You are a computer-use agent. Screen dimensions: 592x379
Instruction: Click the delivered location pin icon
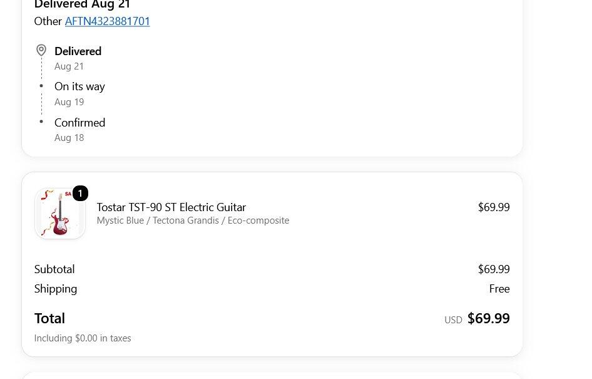coord(41,50)
